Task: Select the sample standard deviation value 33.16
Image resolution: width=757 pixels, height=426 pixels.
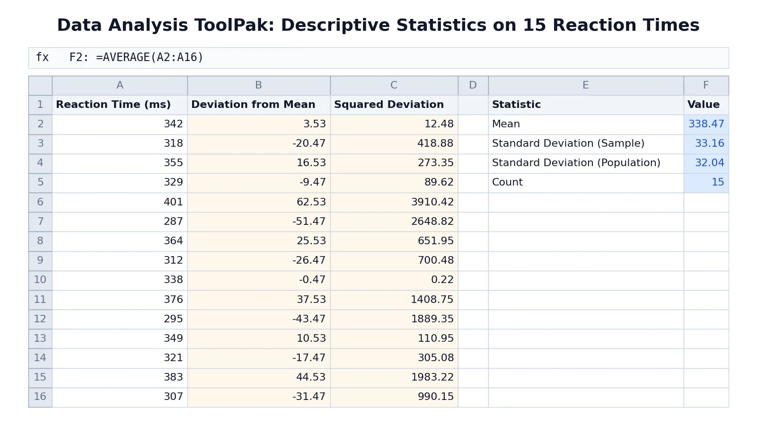Action: click(x=706, y=144)
